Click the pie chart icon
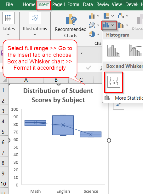The height and width of the screenshot is (194, 143). [x=92, y=34]
